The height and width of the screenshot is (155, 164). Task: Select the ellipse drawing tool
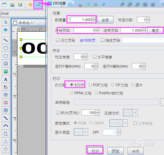click(x=6, y=56)
